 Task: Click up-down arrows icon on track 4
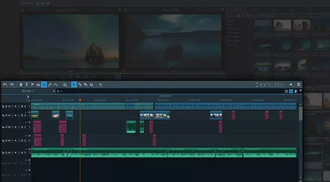click(25, 141)
